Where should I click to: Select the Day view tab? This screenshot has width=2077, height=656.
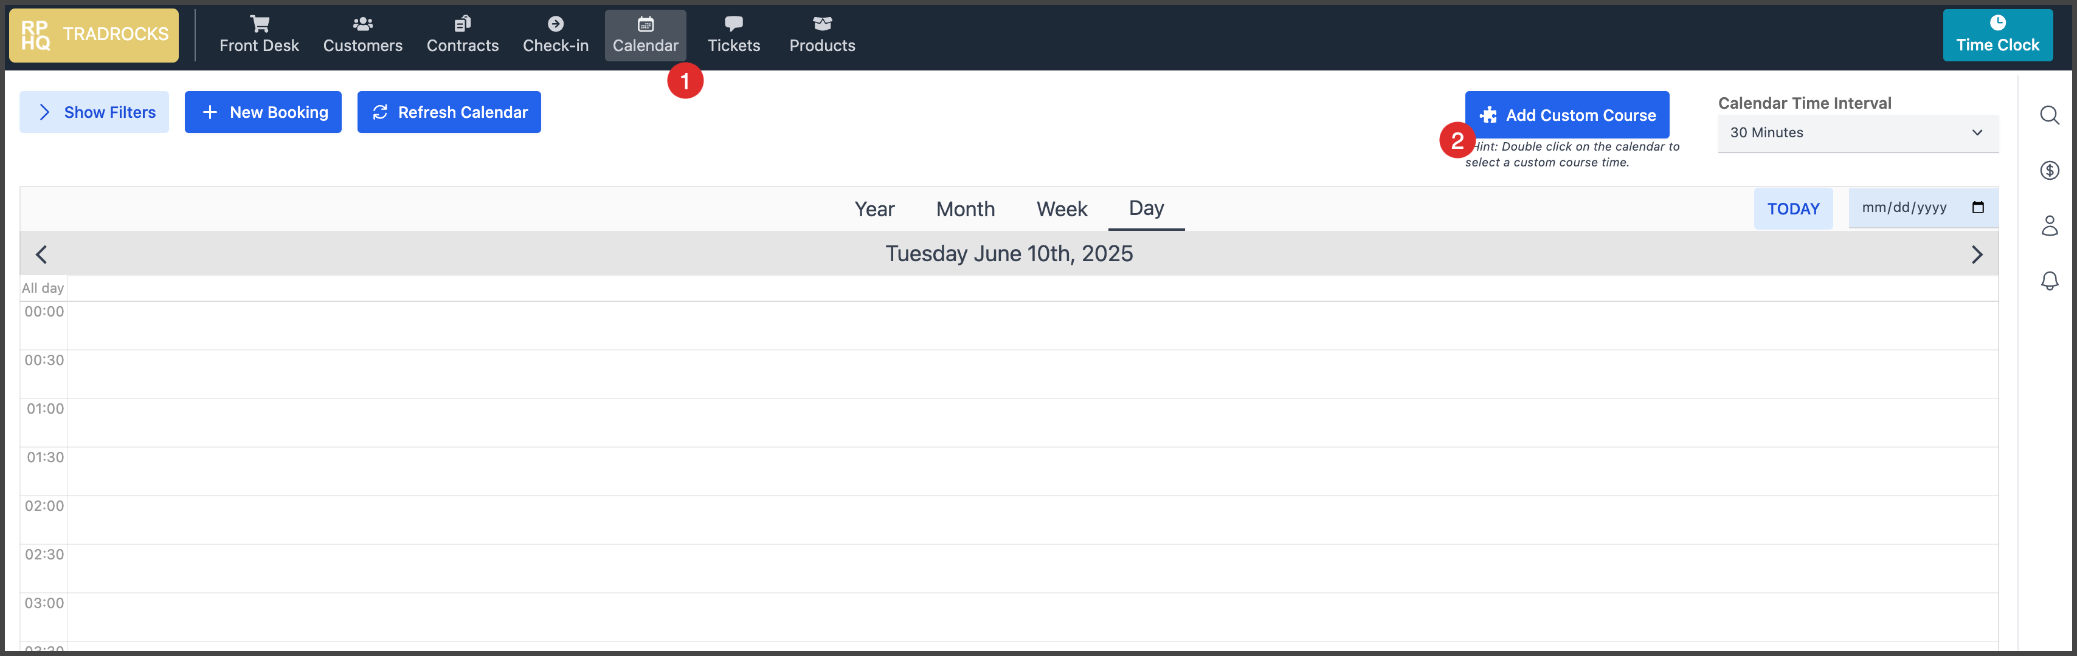[x=1146, y=210]
